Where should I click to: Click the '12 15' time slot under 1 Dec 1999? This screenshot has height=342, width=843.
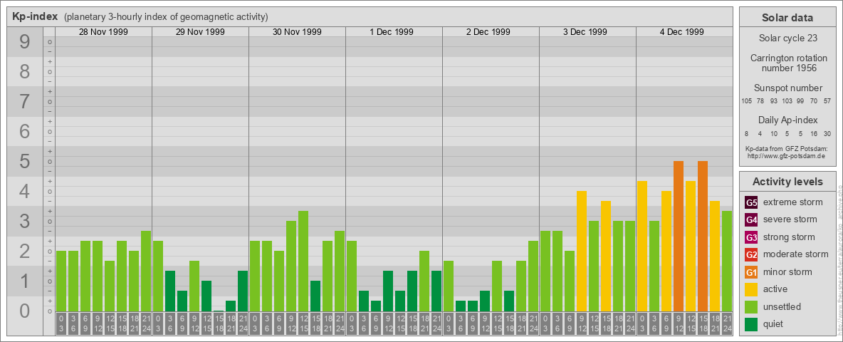pos(400,324)
